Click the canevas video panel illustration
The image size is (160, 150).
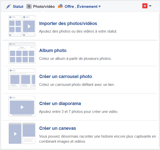[x=15, y=133]
